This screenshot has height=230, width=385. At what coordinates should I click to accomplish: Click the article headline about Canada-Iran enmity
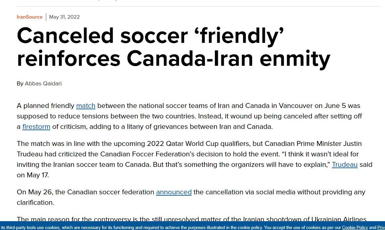coord(173,47)
